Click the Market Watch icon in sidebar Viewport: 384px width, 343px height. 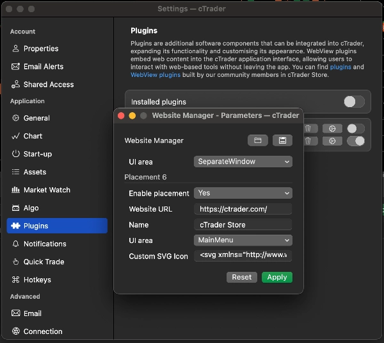pos(16,190)
